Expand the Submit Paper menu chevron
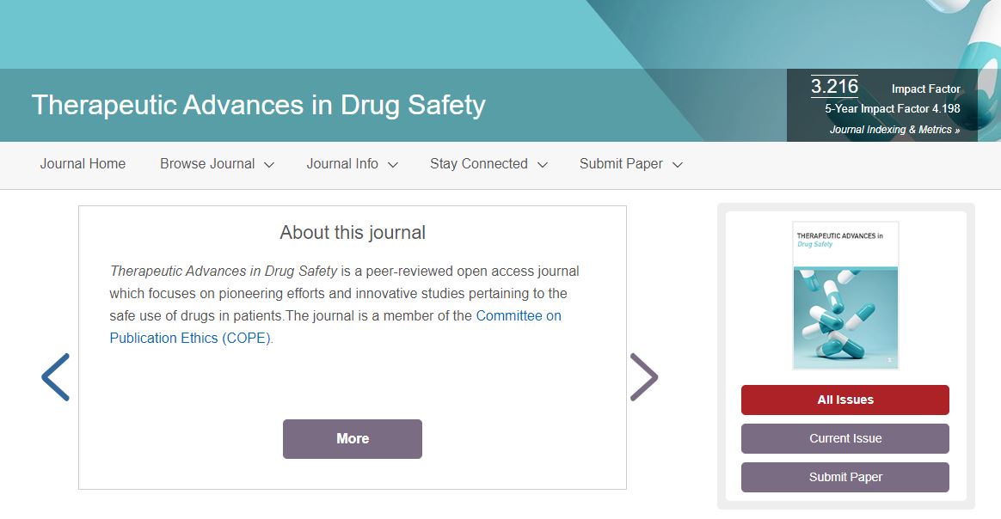 click(x=678, y=165)
